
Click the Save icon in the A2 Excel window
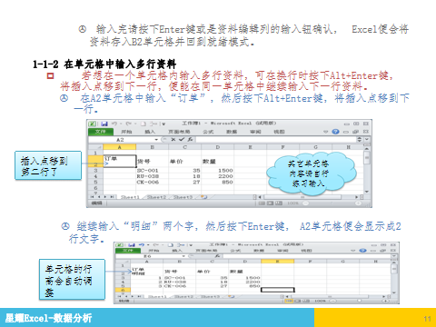pos(104,124)
